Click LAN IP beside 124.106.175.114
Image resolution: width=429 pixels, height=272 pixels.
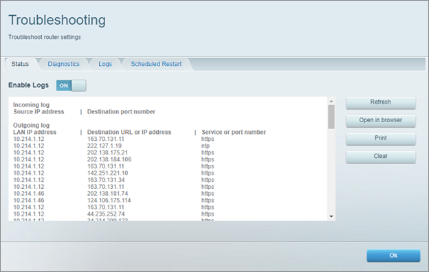29,201
